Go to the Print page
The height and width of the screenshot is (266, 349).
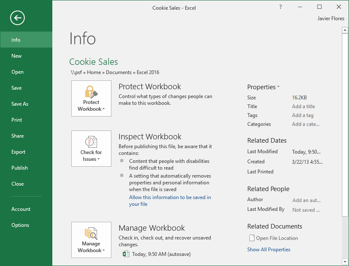[17, 120]
